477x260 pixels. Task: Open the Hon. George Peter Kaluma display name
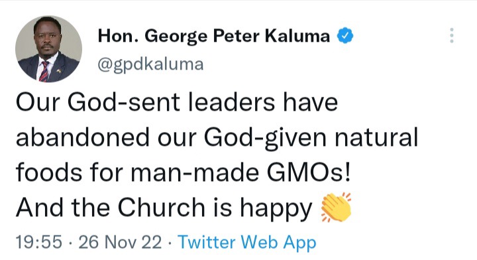pos(214,36)
